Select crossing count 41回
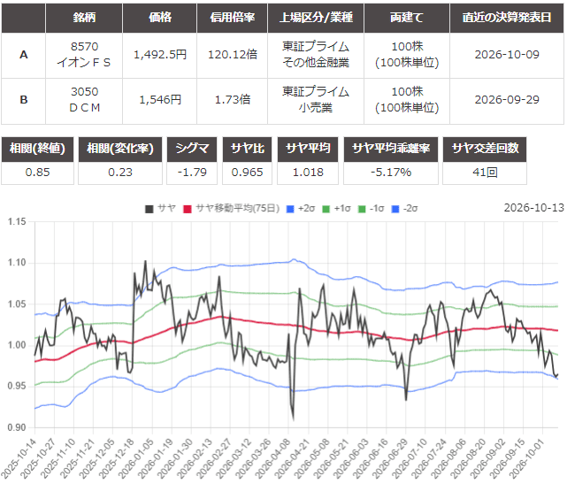Screen dimensions: 567x484 (x=485, y=173)
